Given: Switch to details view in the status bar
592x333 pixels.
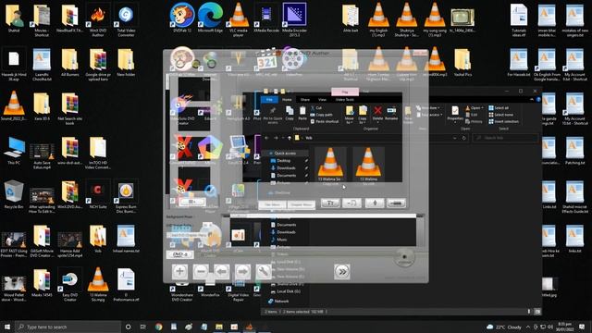Looking at the screenshot, I should (528, 312).
